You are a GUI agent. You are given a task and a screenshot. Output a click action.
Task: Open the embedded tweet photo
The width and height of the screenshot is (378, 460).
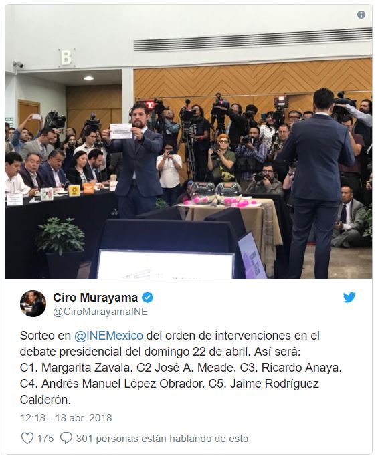point(189,142)
